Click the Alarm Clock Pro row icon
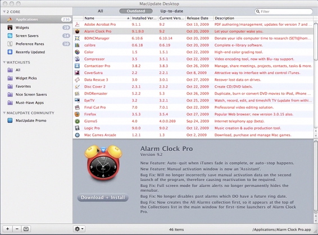Image resolution: width=318 pixels, height=235 pixels. coord(78,31)
